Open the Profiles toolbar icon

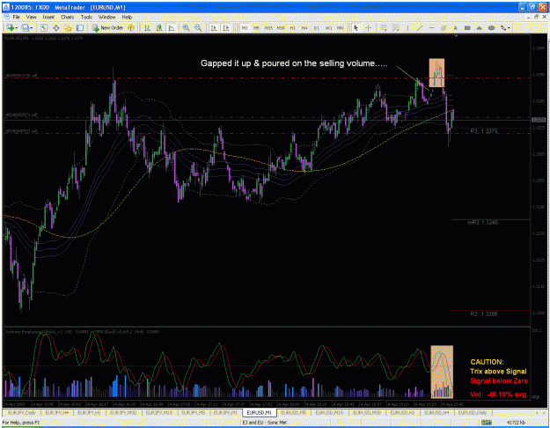tap(26, 27)
